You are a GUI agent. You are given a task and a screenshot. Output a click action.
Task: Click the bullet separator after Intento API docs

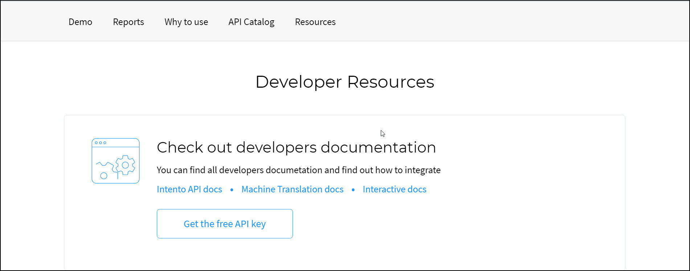tap(232, 190)
